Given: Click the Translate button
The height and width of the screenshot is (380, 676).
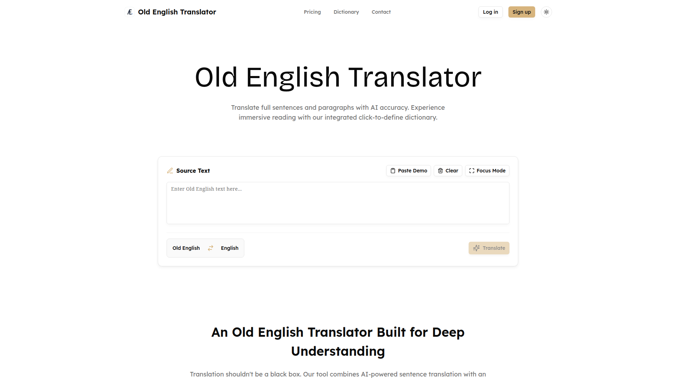Looking at the screenshot, I should 489,248.
